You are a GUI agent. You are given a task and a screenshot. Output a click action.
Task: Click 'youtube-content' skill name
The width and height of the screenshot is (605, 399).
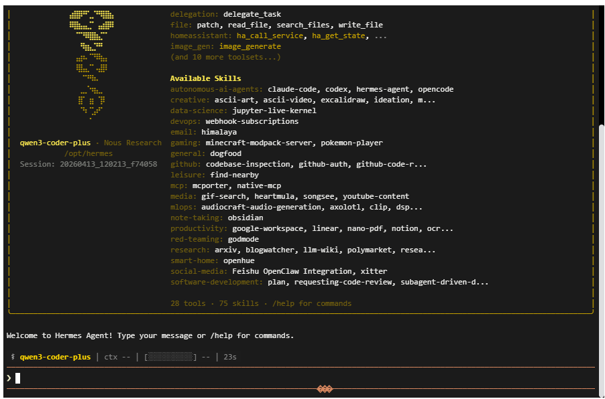click(x=376, y=196)
